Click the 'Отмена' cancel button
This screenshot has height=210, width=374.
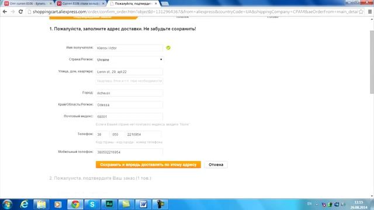point(216,164)
